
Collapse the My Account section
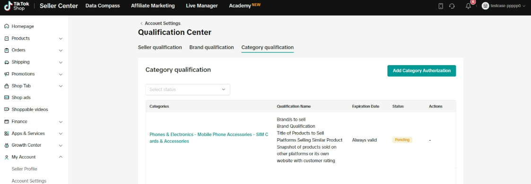pyautogui.click(x=61, y=157)
